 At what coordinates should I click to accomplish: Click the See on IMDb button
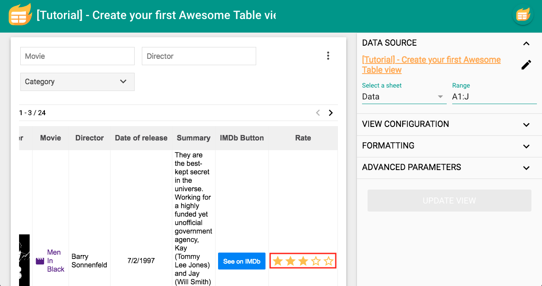click(242, 261)
